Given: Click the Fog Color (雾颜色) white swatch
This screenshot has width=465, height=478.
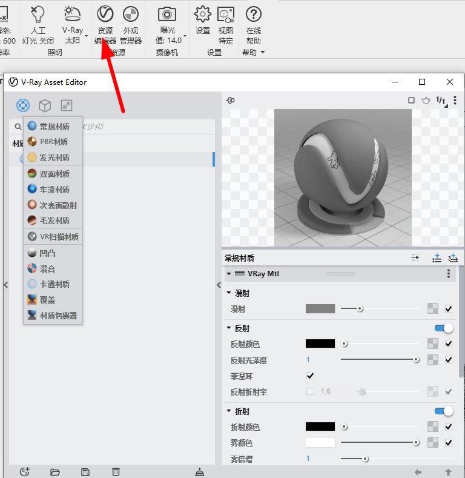Looking at the screenshot, I should click(x=320, y=443).
